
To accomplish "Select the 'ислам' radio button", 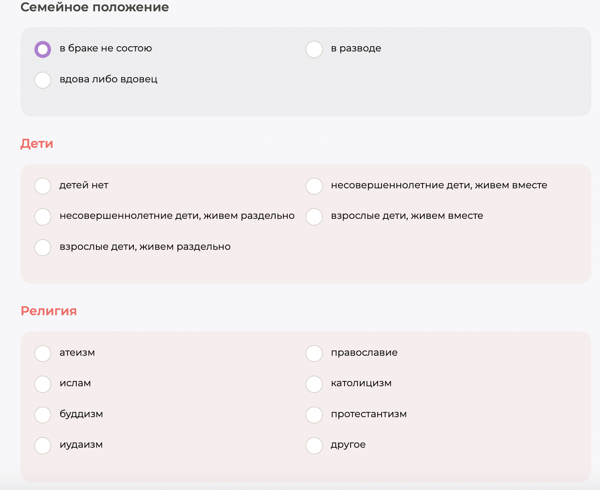I will tap(43, 384).
